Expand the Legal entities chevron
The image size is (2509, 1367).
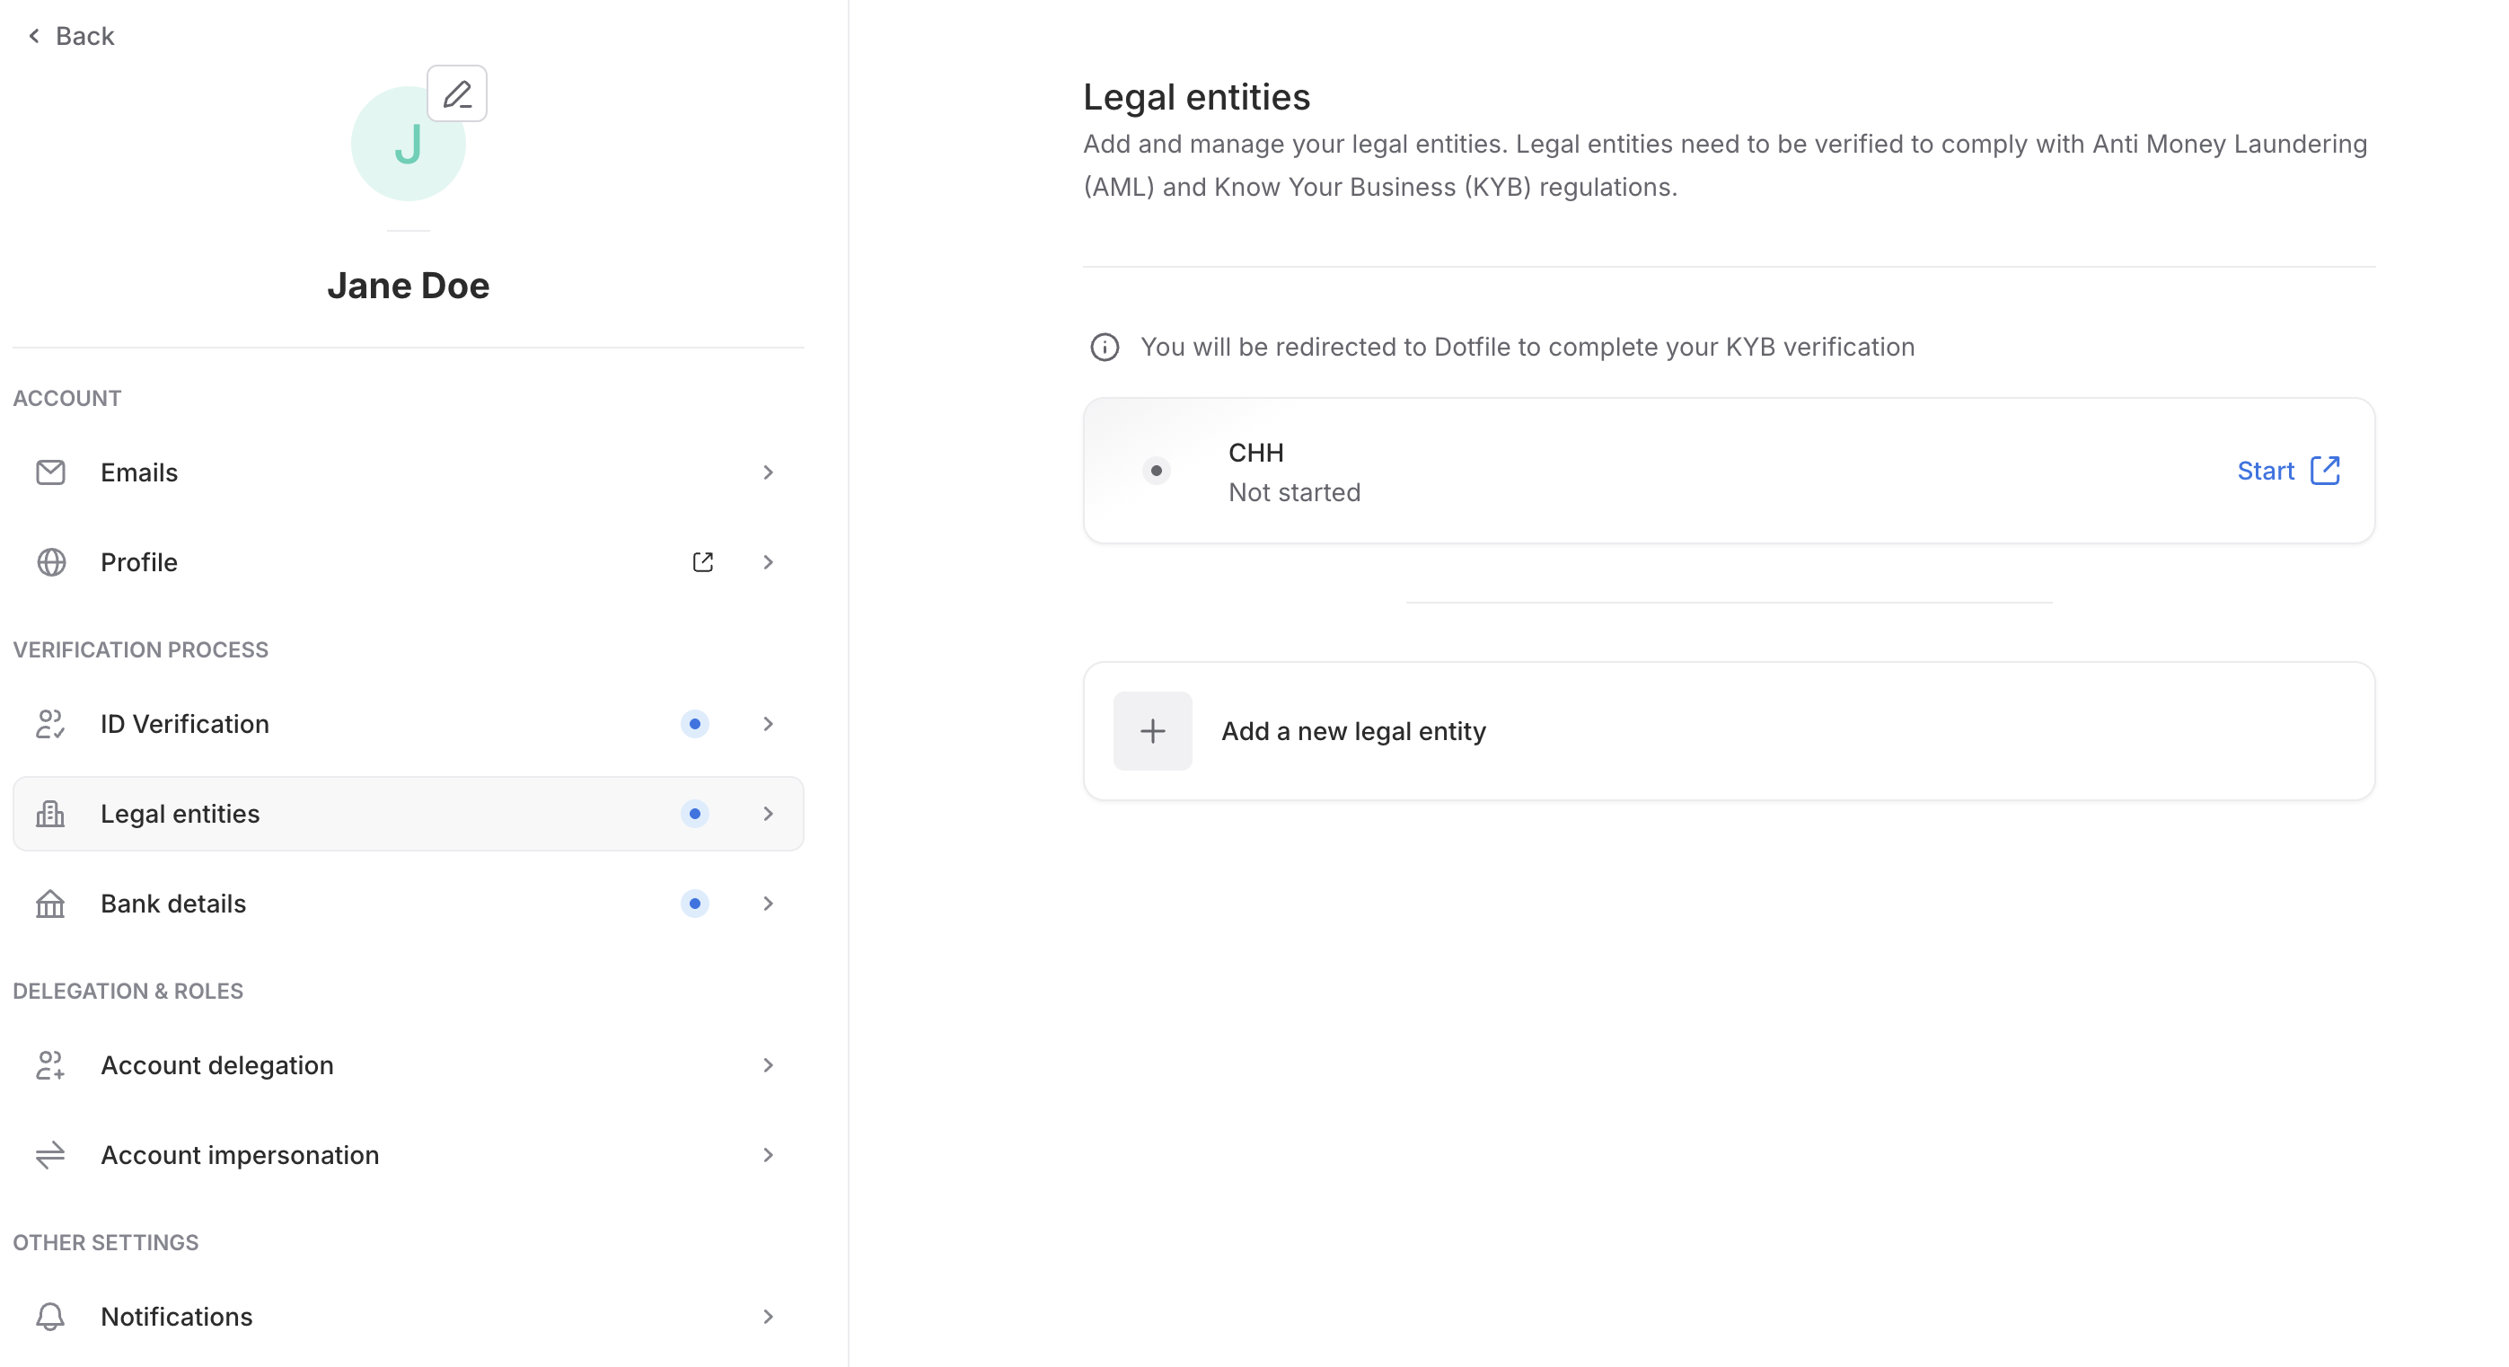pos(768,814)
